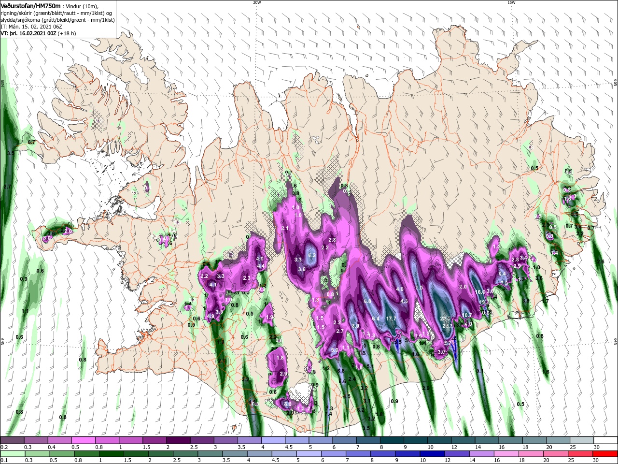Click the 4.6 rain value on the map
Viewport: 618px width, 464px height.
tap(415, 354)
